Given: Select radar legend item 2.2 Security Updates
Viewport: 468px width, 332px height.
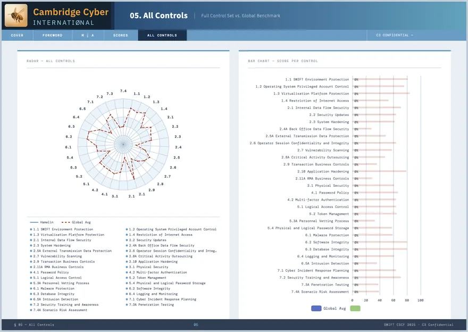Looking at the screenshot, I should [x=146, y=240].
